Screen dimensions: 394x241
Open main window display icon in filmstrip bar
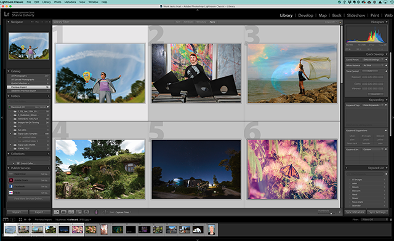(6, 219)
